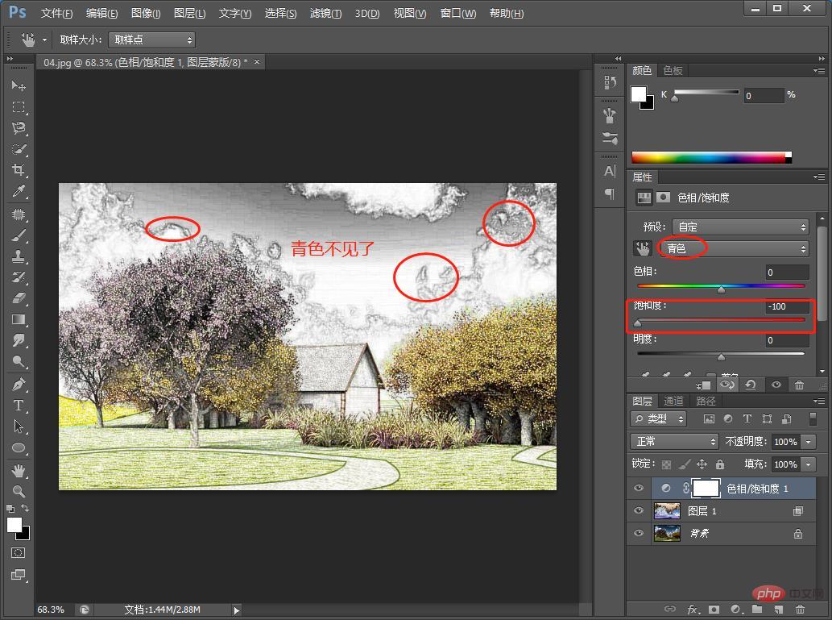Open the 不透明度 slider arrow
832x620 pixels.
click(x=808, y=442)
